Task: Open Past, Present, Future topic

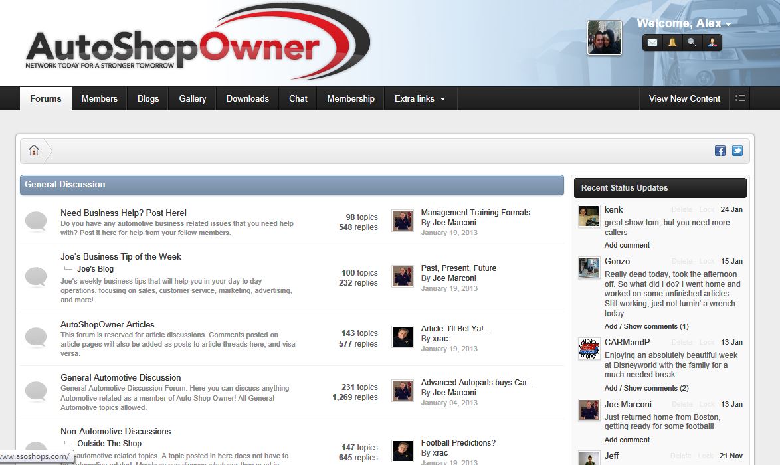Action: tap(458, 268)
